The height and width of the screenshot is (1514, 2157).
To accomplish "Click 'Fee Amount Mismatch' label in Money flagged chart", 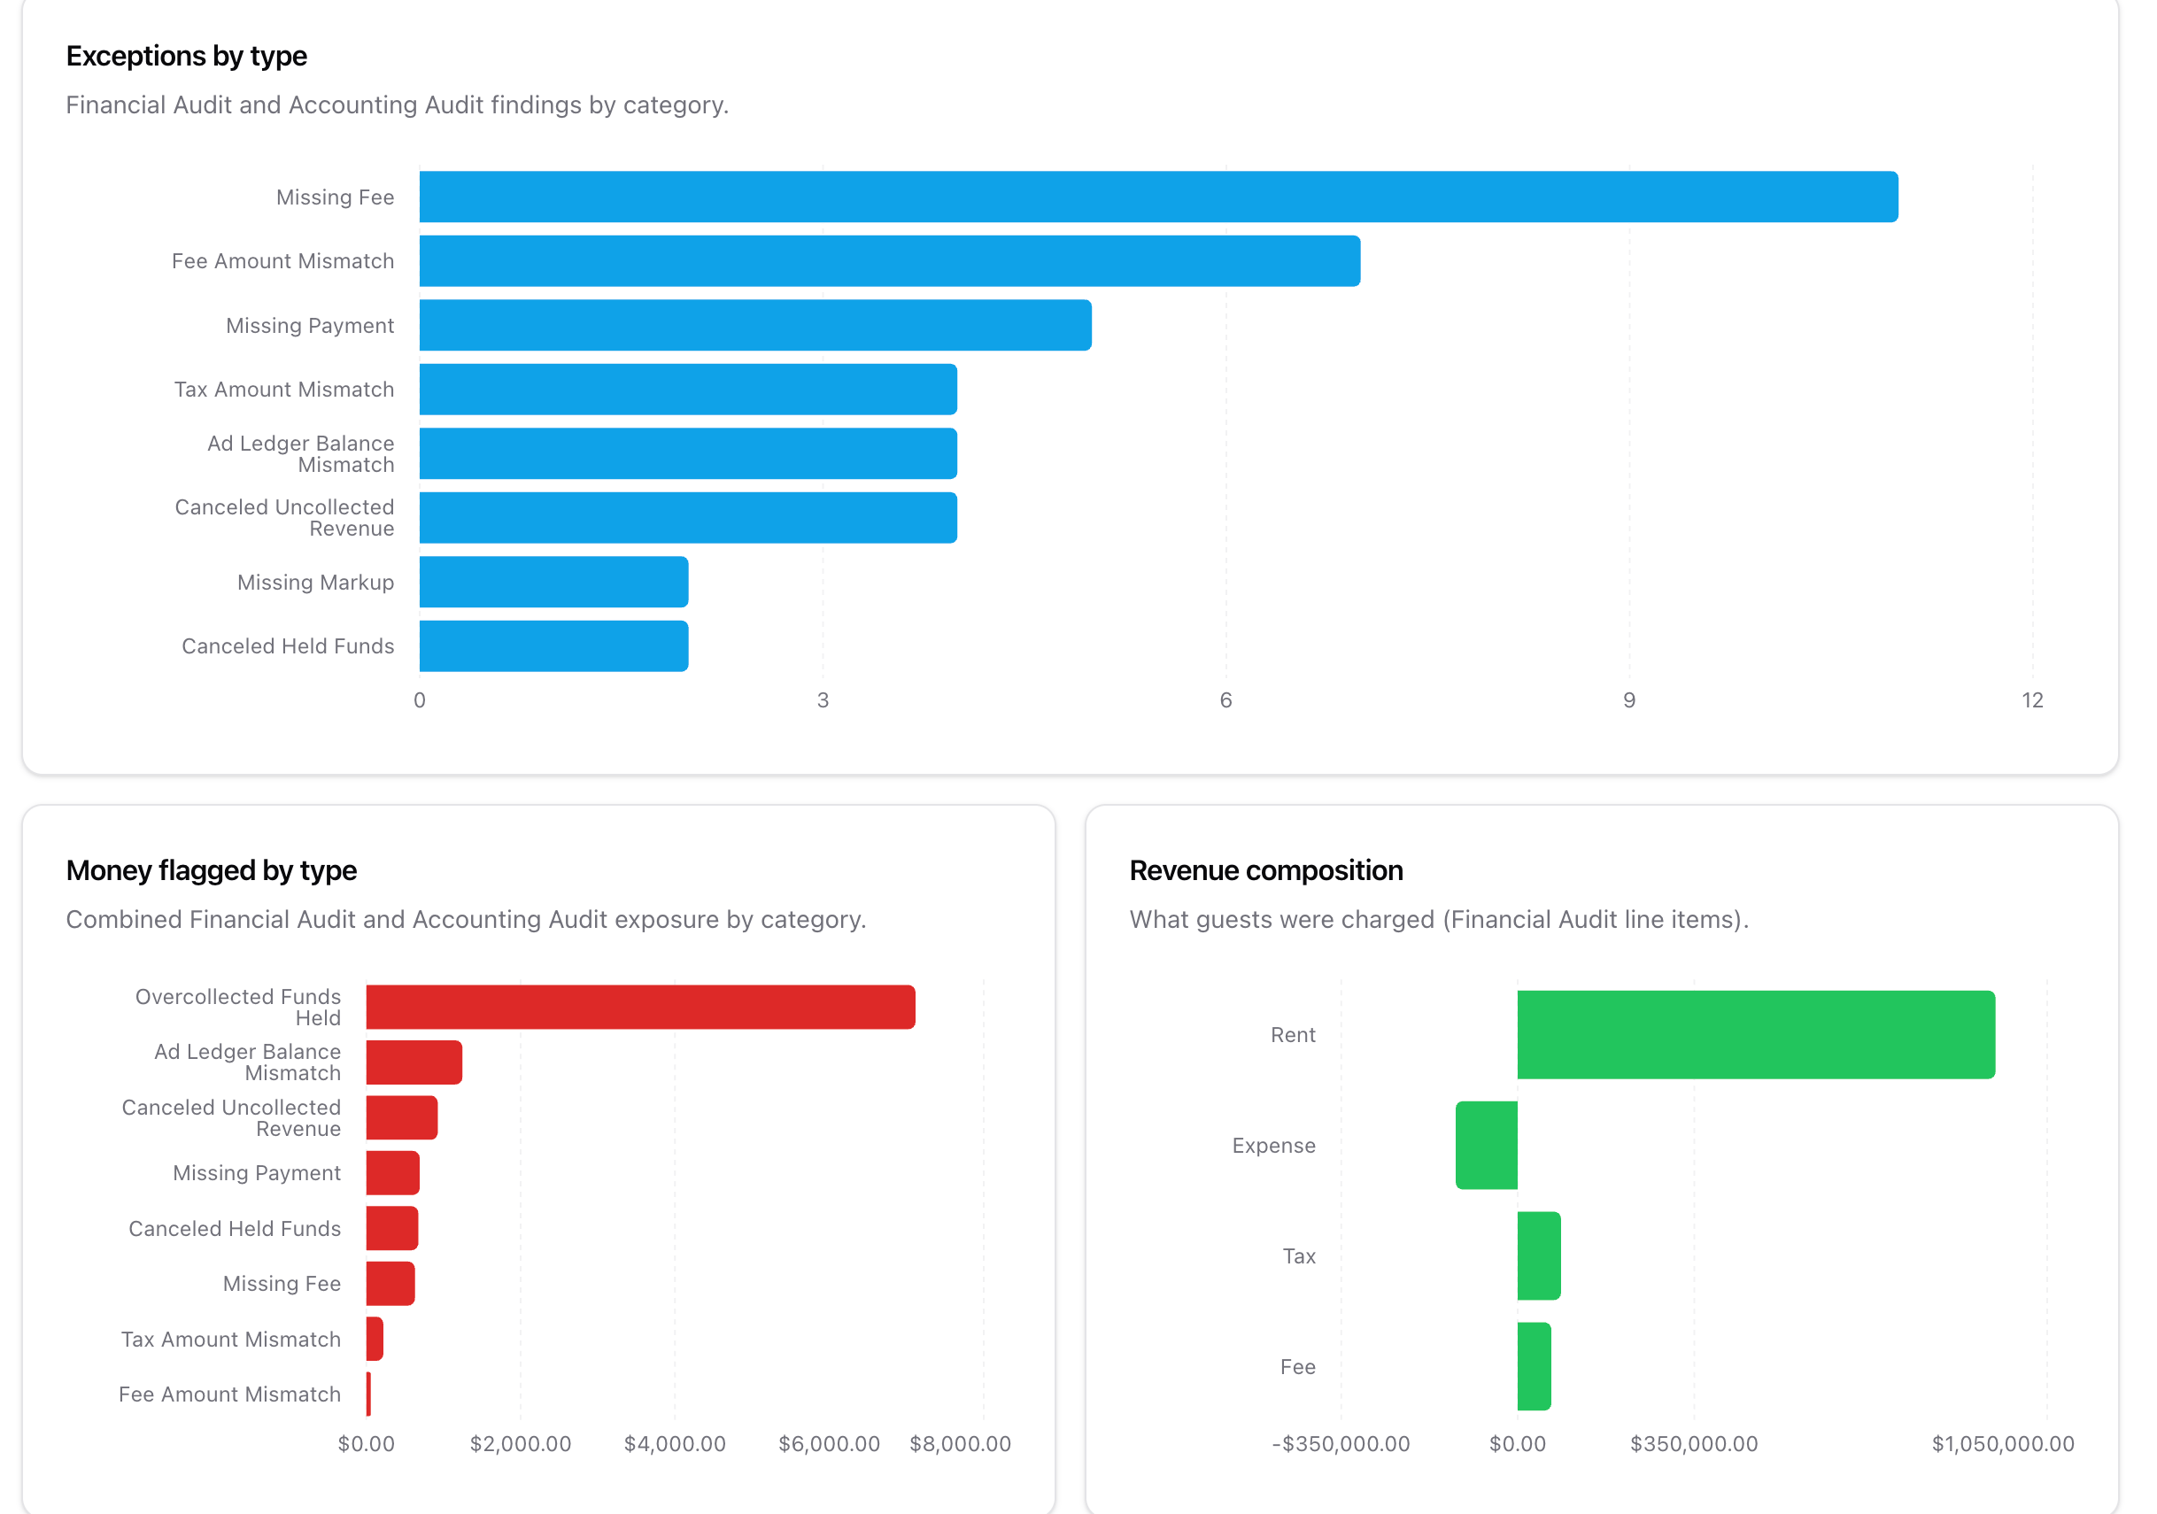I will tap(229, 1394).
